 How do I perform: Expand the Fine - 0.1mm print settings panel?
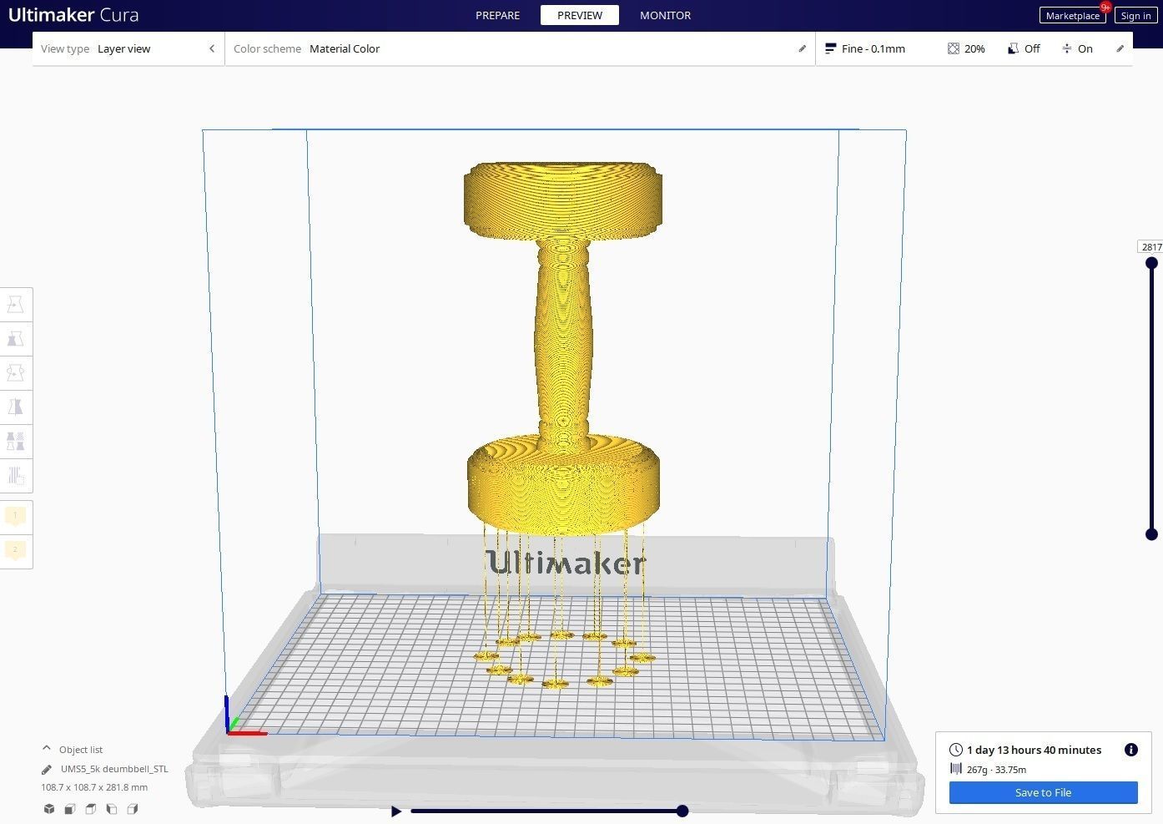pos(974,48)
